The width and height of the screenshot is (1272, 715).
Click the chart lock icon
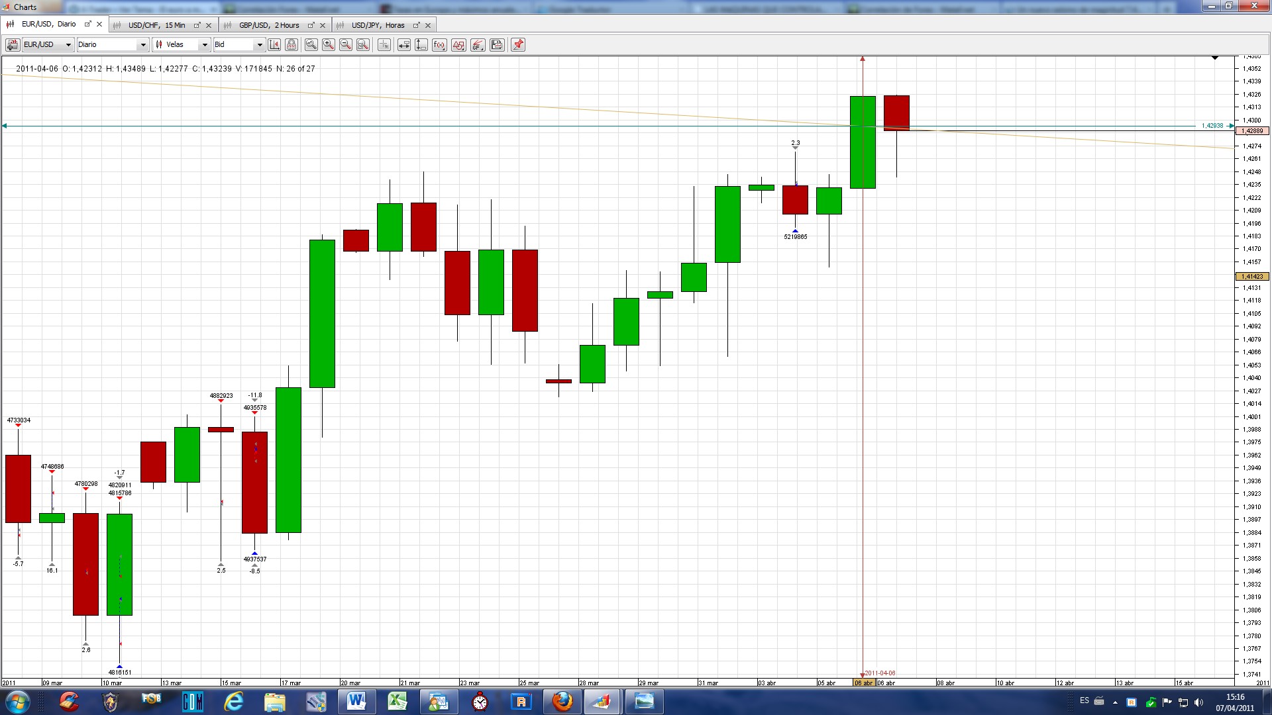coord(291,44)
